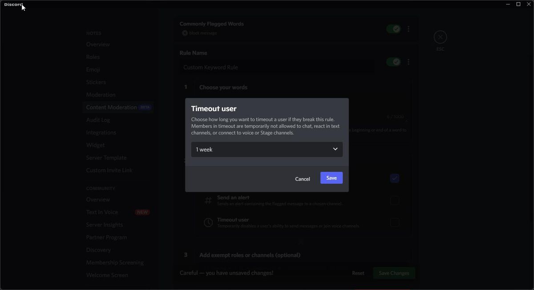Click the hashtag icon beside Send an alert

(208, 200)
